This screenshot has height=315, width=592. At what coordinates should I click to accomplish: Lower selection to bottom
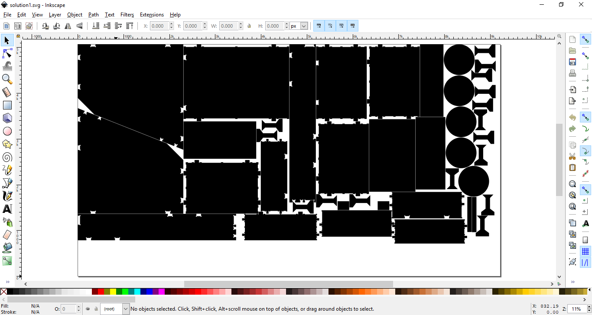tap(96, 26)
